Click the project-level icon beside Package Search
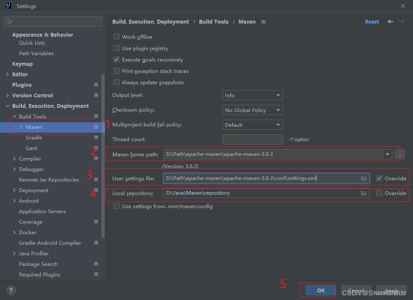Screen dimensions: 413x300 click(96, 264)
